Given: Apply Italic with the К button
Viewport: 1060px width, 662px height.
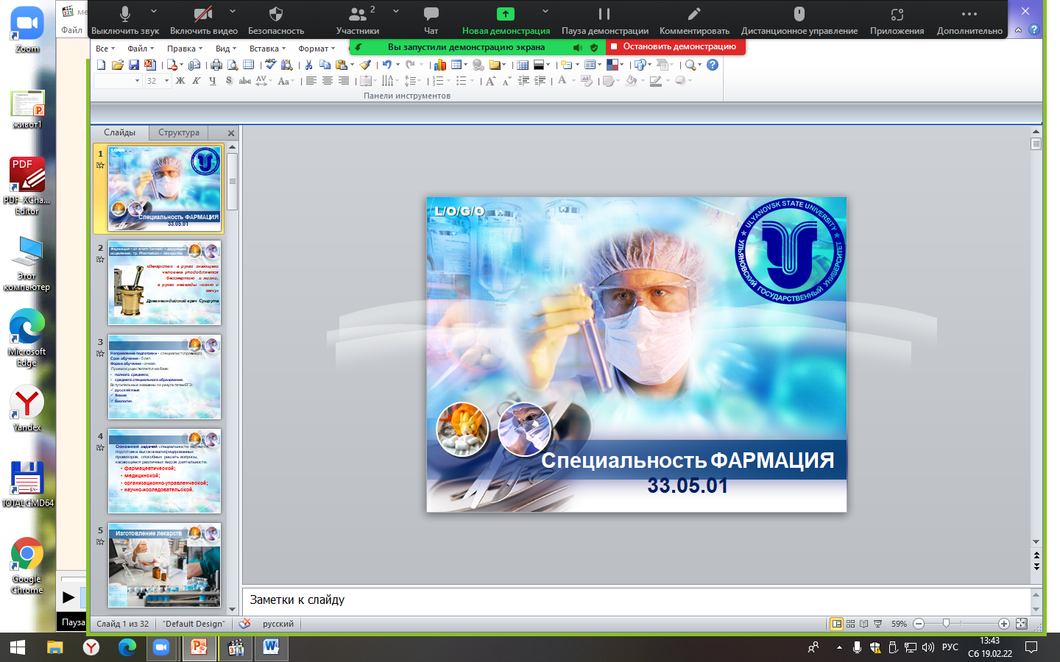Looking at the screenshot, I should coord(197,81).
